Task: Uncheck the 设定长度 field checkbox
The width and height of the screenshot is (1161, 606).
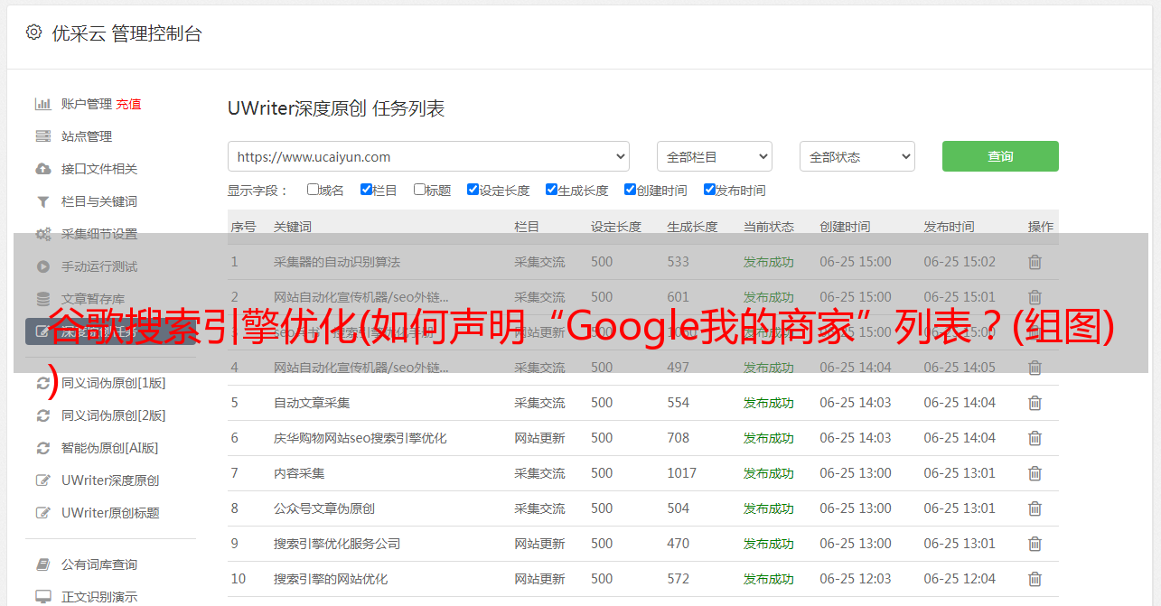Action: pyautogui.click(x=473, y=190)
